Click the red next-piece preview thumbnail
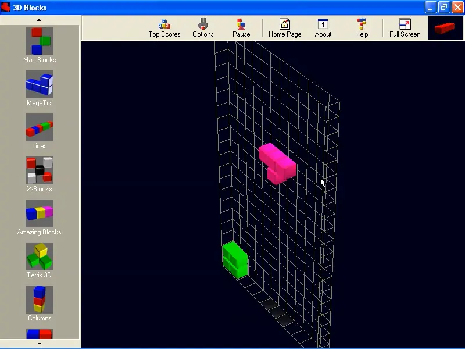Image resolution: width=465 pixels, height=349 pixels. point(445,28)
